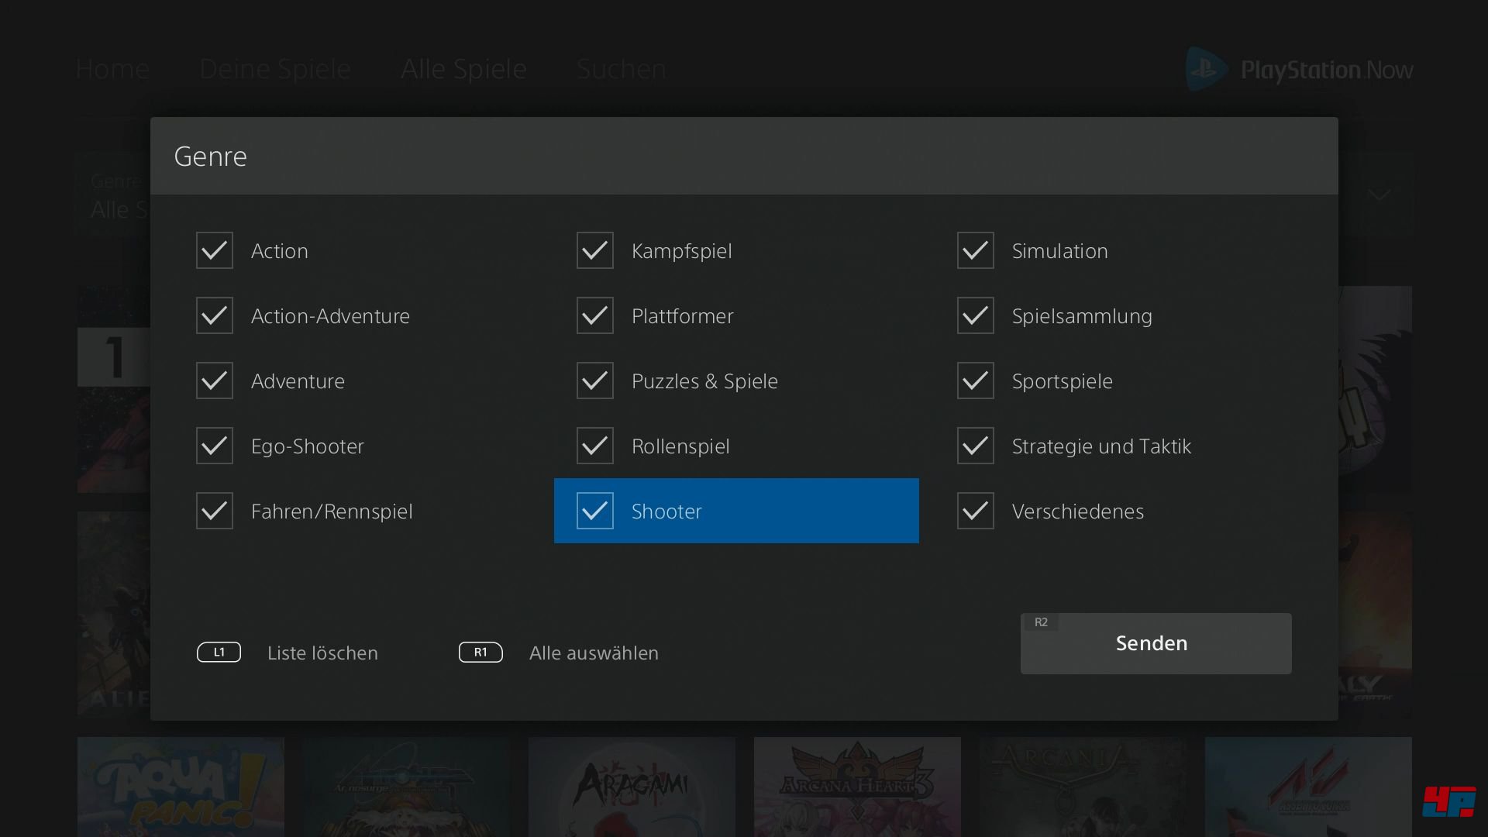Click the R2 badge on Senden
Screen dimensions: 1488x837
(x=1041, y=622)
